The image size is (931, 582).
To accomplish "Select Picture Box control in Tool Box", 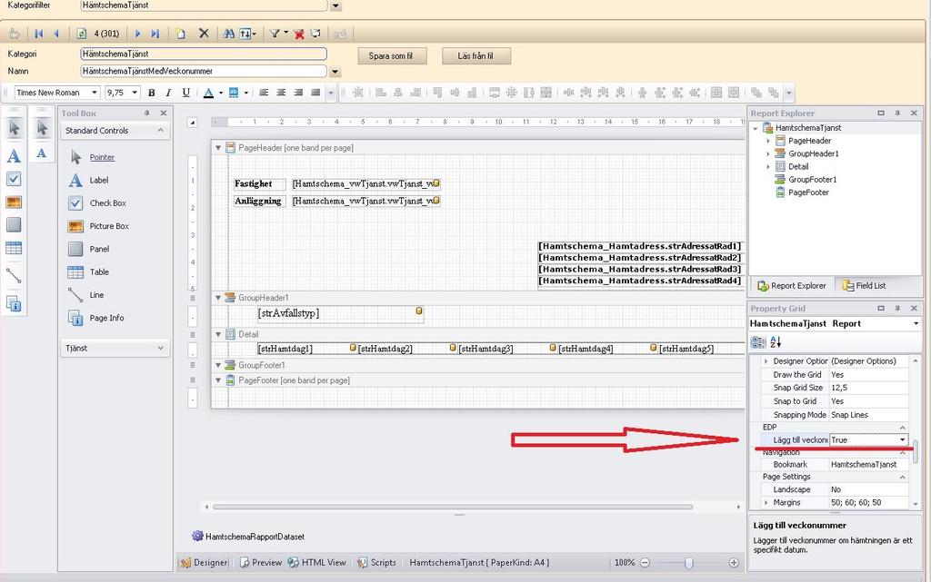I will [x=109, y=226].
